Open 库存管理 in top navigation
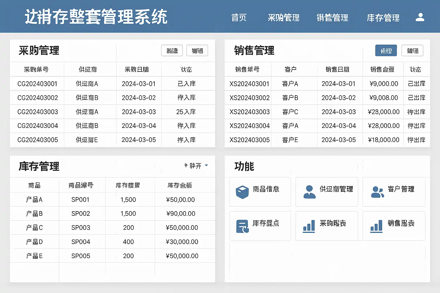The image size is (440, 293). tap(383, 18)
